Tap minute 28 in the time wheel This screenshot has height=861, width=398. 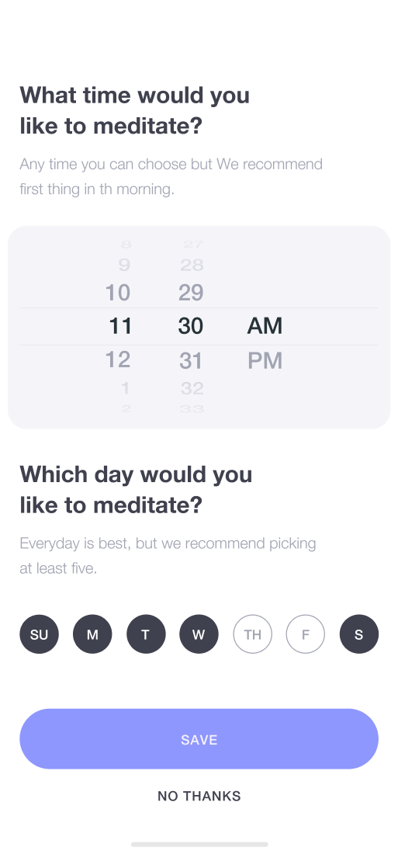(x=192, y=266)
